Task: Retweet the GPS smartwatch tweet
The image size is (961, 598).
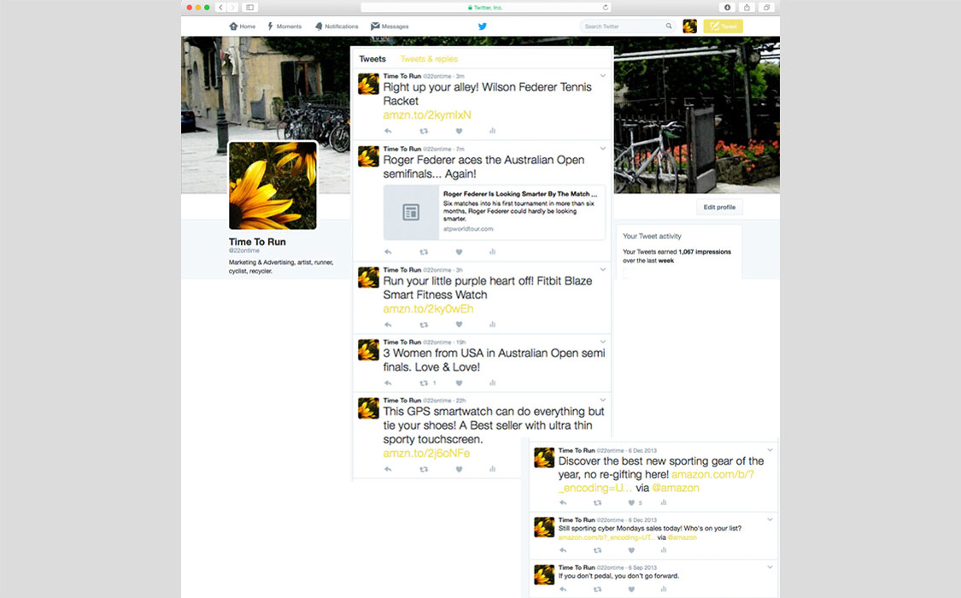Action: tap(424, 469)
